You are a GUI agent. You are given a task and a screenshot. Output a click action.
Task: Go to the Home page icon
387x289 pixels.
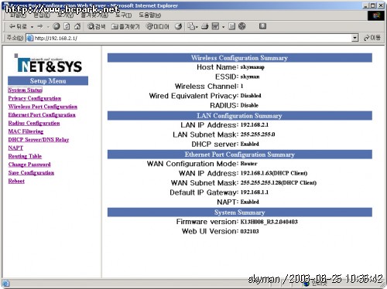77,26
